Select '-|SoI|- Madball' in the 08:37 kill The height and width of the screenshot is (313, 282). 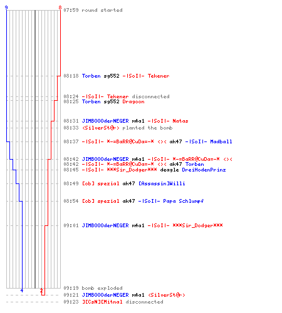[209, 141]
